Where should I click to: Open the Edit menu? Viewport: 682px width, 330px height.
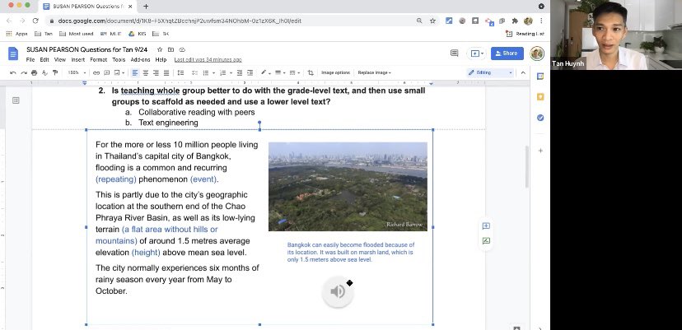44,59
